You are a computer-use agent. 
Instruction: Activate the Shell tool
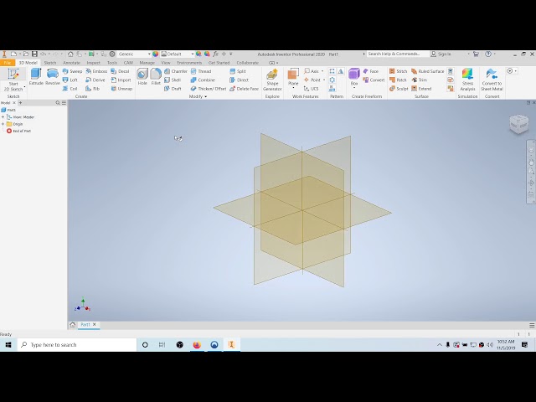[173, 80]
